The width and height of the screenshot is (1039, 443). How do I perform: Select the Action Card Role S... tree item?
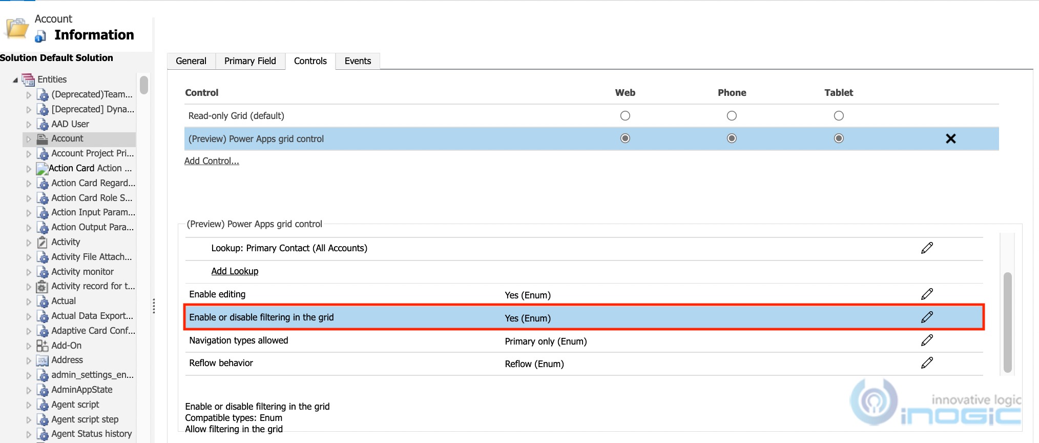[92, 198]
